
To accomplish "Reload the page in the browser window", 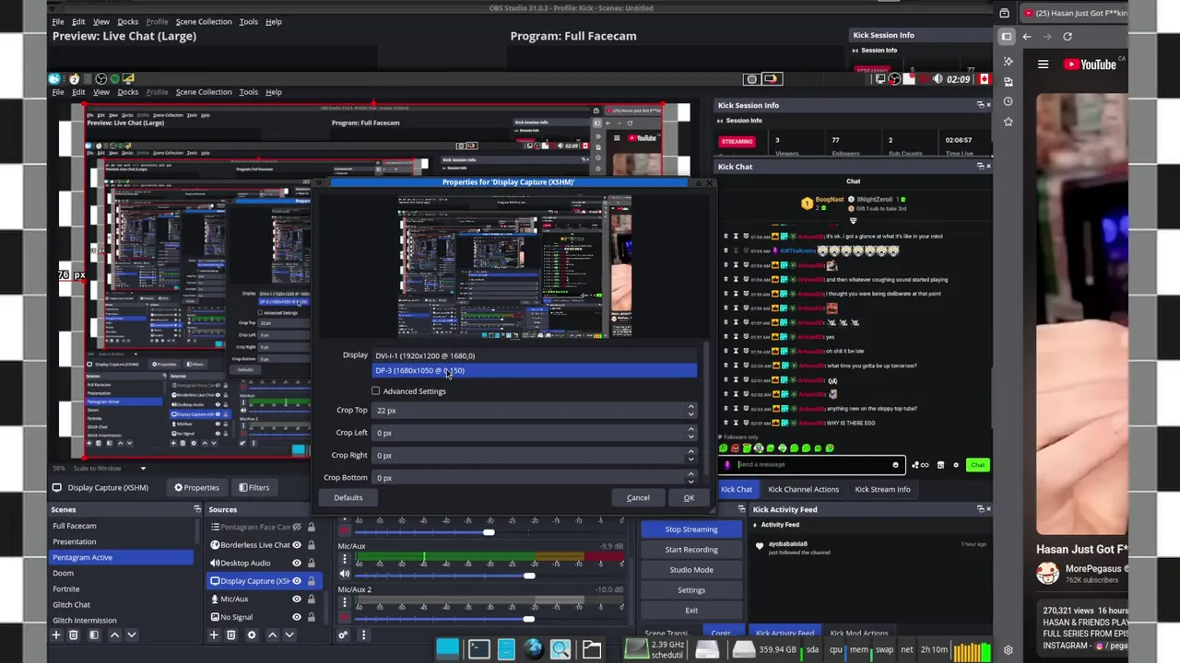I will tap(1068, 37).
